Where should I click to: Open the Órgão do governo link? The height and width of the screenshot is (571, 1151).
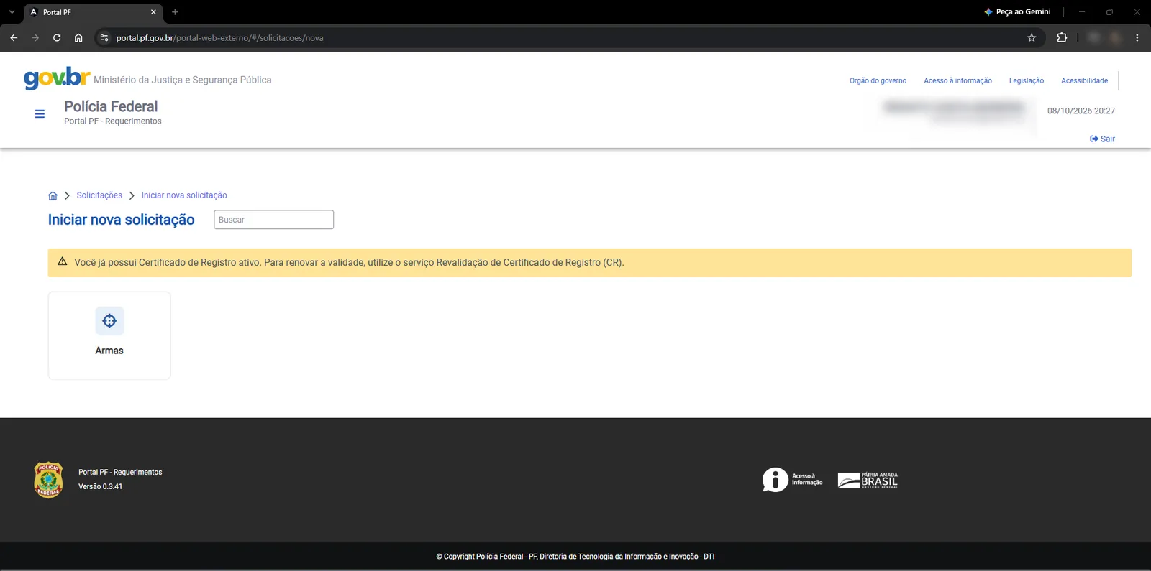click(x=878, y=80)
